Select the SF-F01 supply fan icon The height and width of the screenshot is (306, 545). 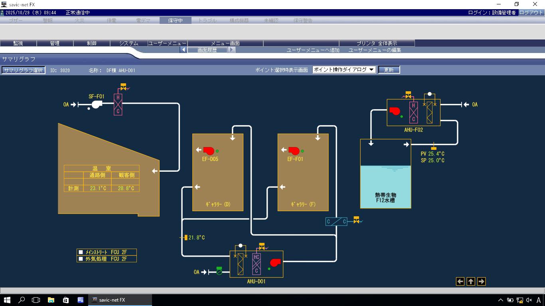[96, 104]
